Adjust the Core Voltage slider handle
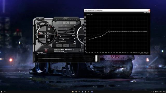Screen dimensions: 166x93 (x=58, y=27)
